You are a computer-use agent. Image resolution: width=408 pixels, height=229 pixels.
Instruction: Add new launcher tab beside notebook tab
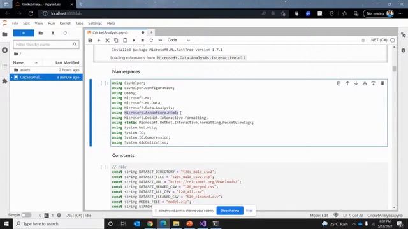click(151, 32)
